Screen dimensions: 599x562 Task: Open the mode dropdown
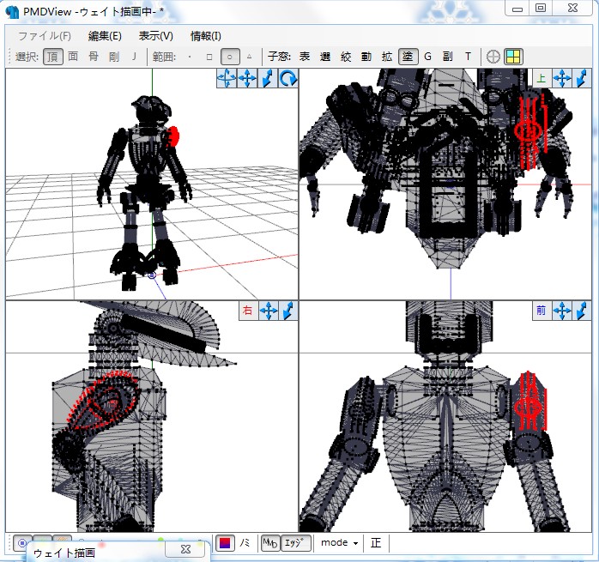tap(339, 543)
